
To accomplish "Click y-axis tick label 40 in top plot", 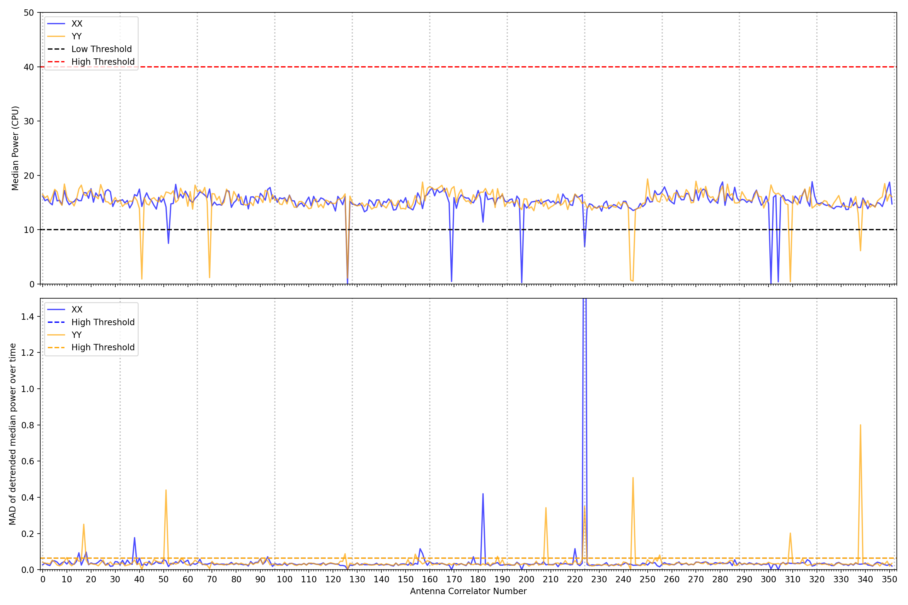I will click(28, 67).
